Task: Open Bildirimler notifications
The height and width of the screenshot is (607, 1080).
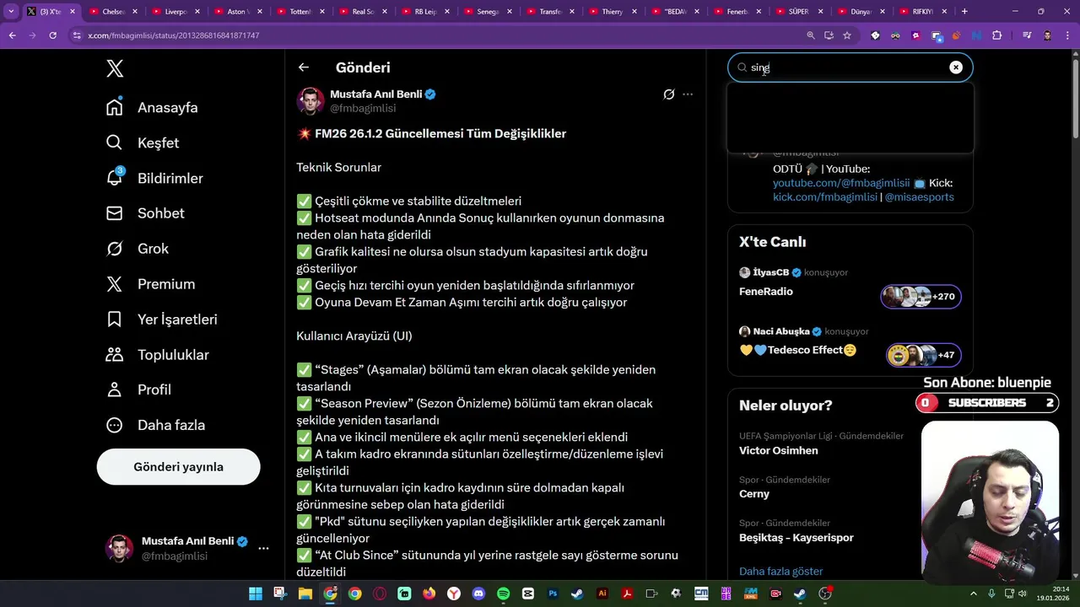Action: click(154, 178)
